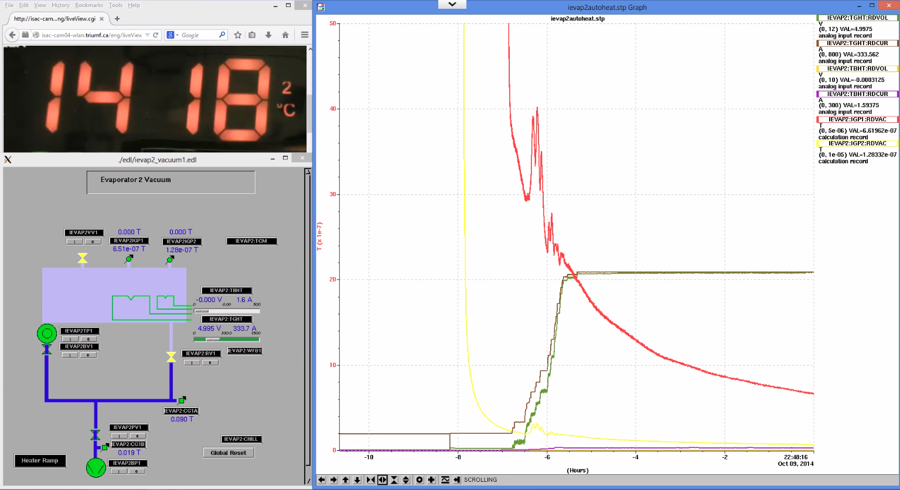The width and height of the screenshot is (900, 490).
Task: Click the yellow roughing valve symbol beside IEVAP2:RV1
Action: (x=171, y=357)
